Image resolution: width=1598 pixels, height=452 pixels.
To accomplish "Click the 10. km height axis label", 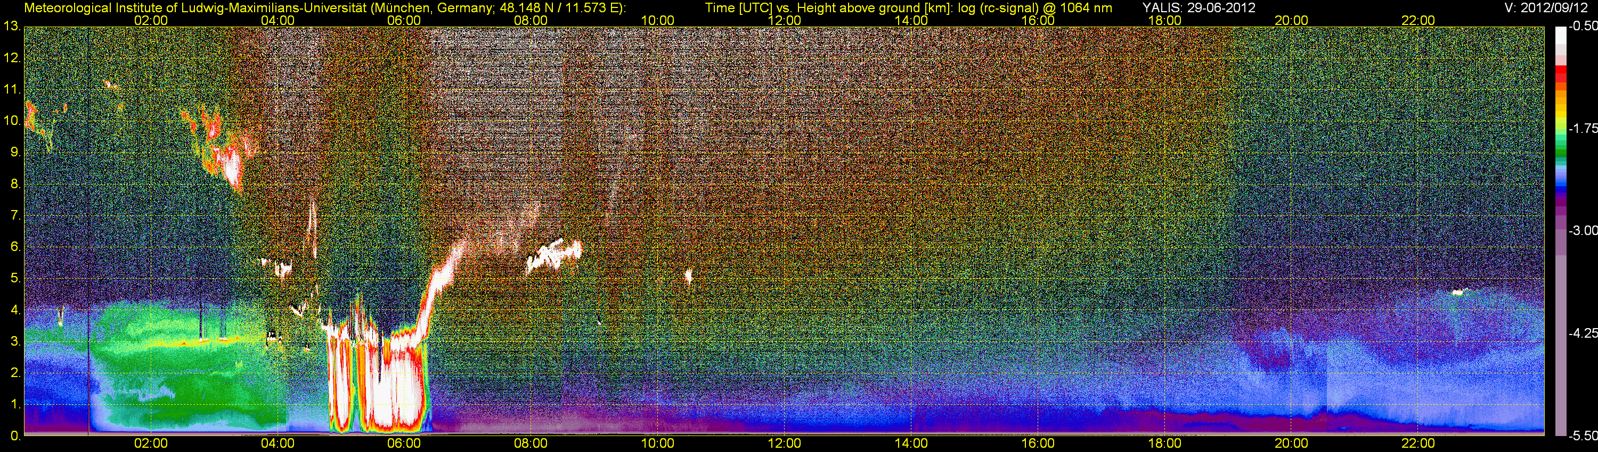I will tap(12, 121).
